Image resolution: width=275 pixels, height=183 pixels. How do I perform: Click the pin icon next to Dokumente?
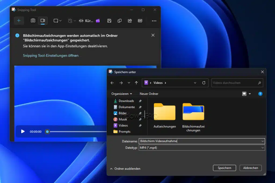(140, 107)
